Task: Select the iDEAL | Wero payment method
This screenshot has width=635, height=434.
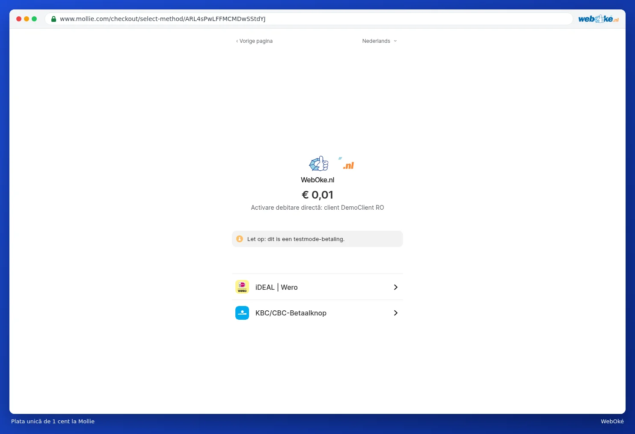Action: [x=317, y=287]
